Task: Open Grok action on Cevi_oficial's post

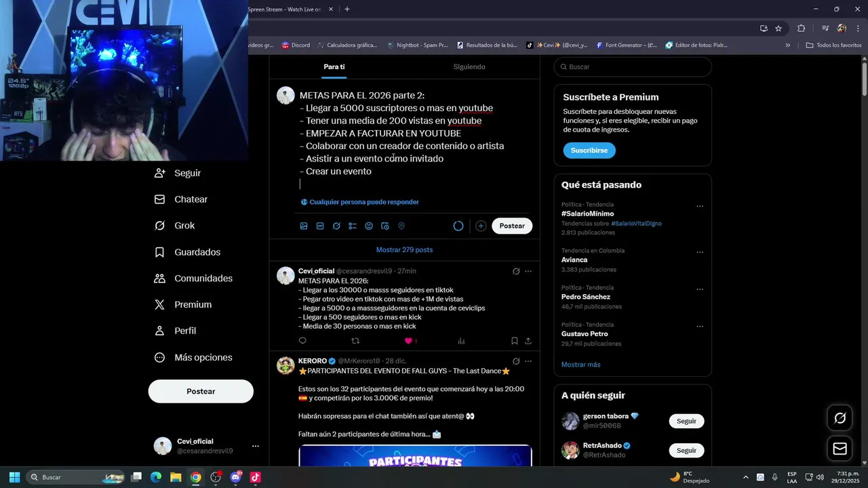Action: click(x=516, y=271)
